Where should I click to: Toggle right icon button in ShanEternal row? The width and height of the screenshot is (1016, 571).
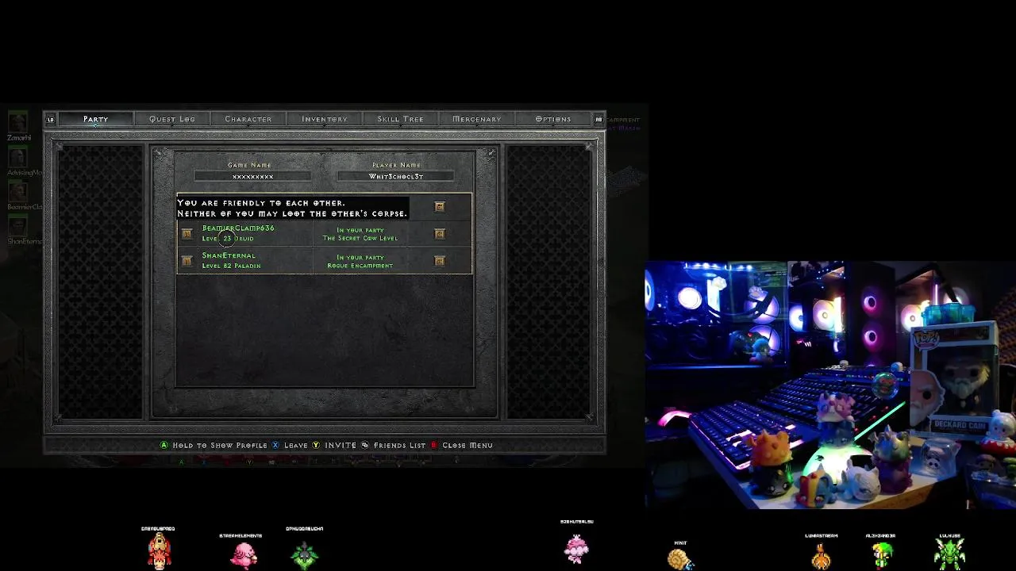click(440, 260)
